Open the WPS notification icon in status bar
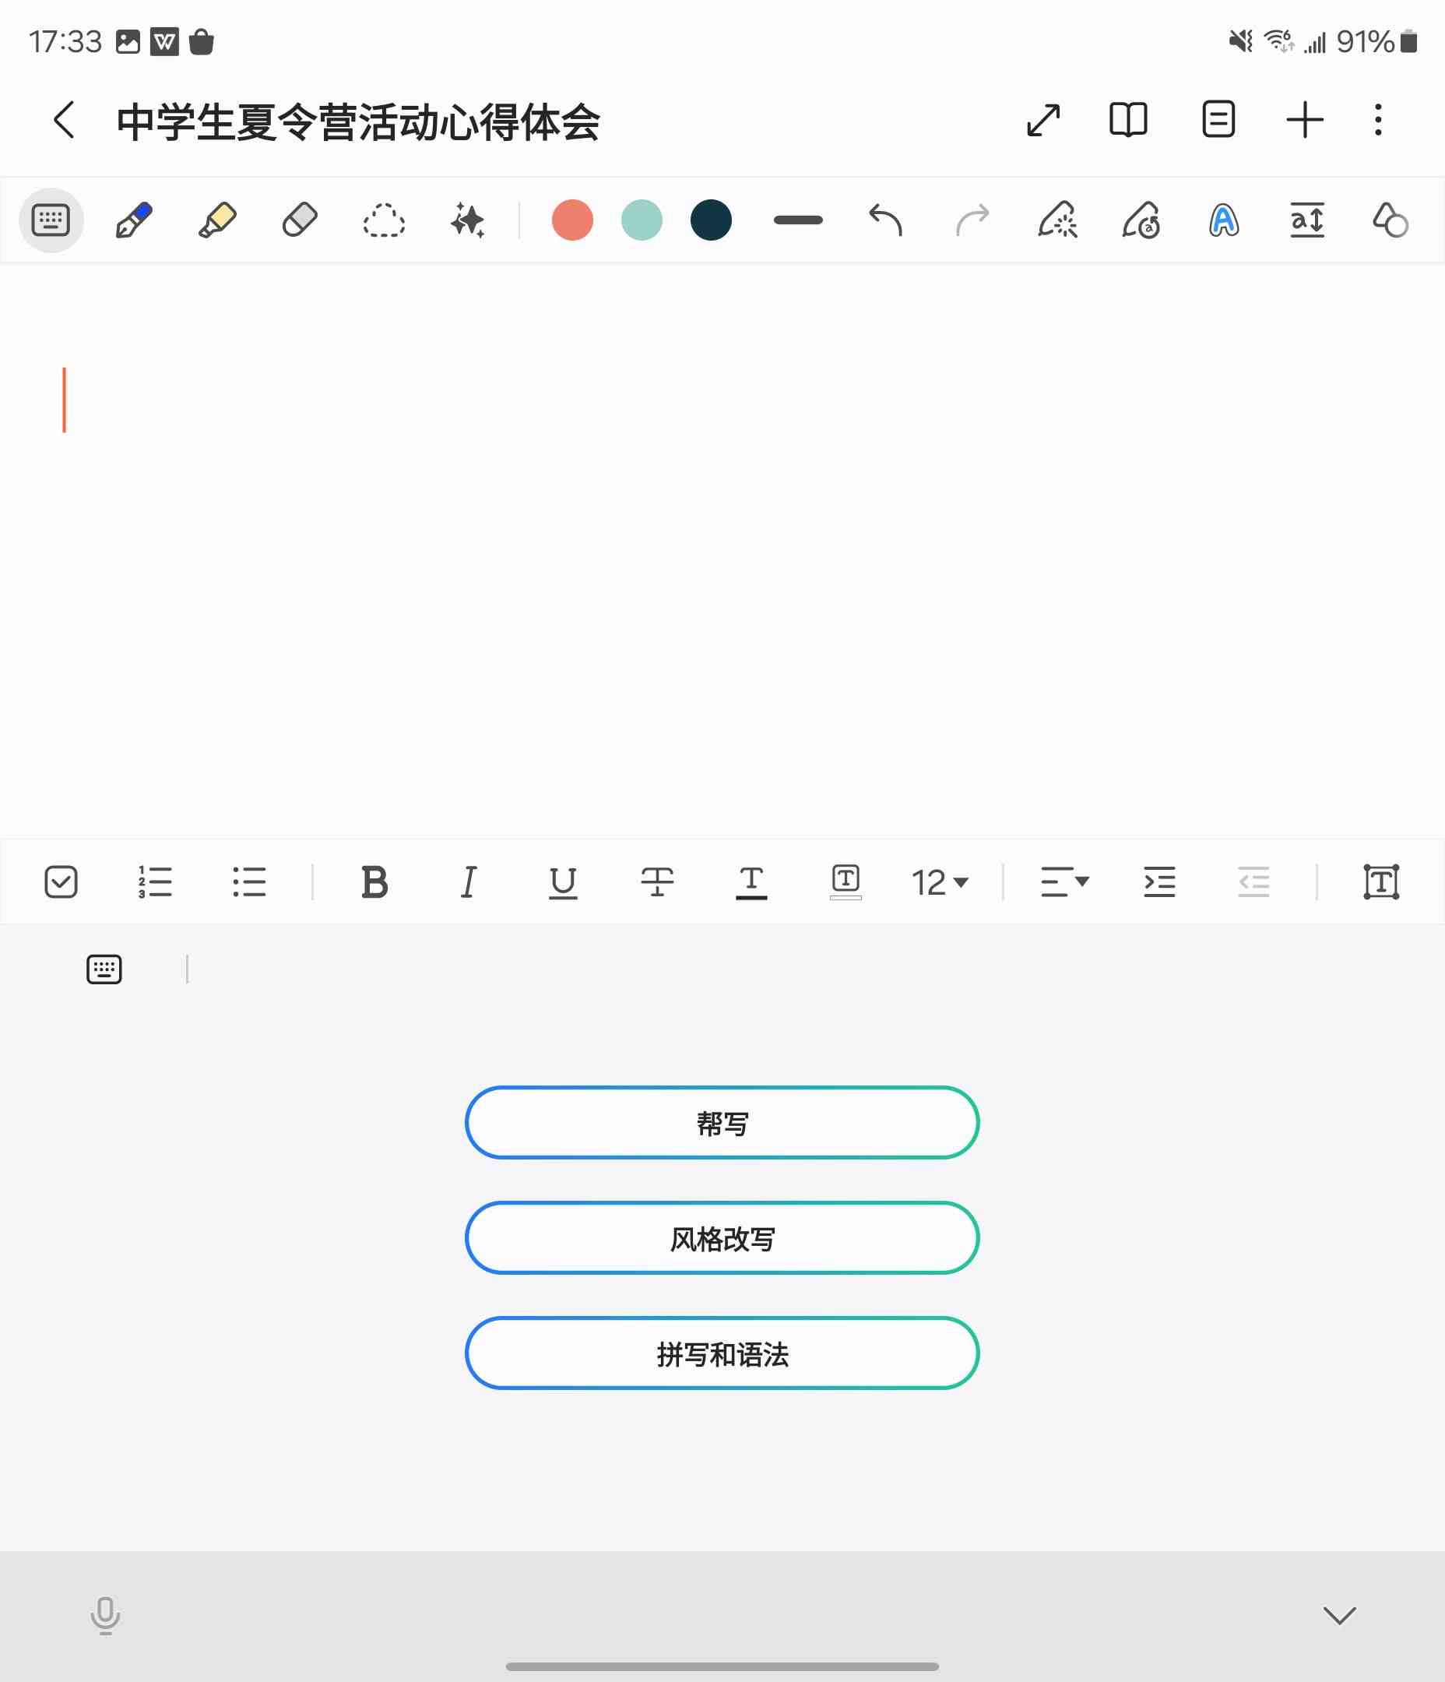 (x=165, y=41)
